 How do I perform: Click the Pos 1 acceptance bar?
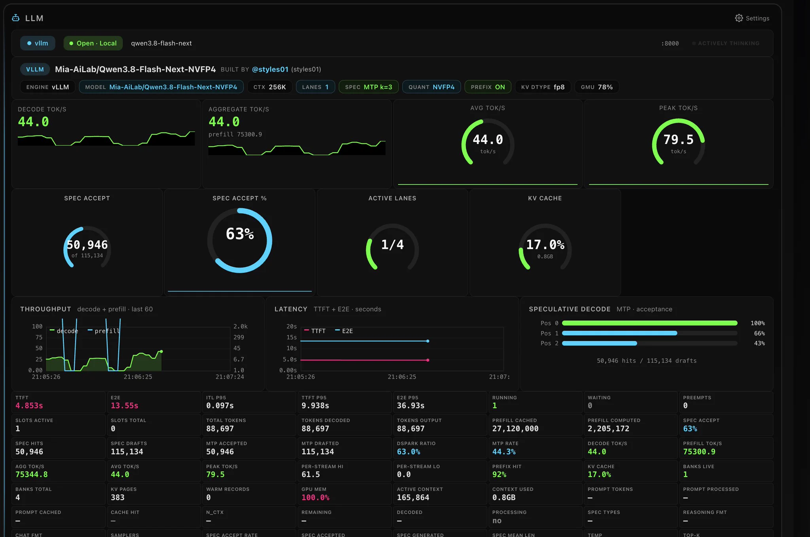pos(649,333)
